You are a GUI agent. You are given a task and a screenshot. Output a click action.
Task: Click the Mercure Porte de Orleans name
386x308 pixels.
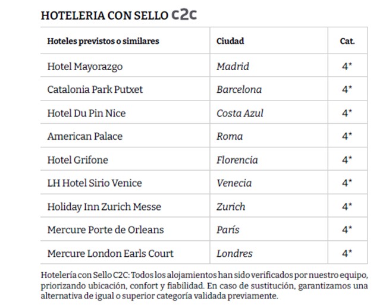pos(105,230)
